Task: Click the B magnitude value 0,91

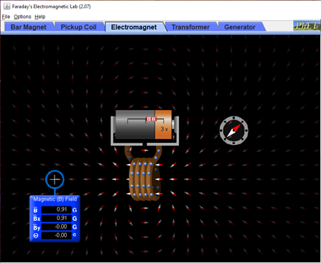Action: click(x=57, y=210)
